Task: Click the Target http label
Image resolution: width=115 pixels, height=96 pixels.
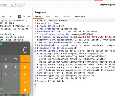Action: click(x=107, y=5)
